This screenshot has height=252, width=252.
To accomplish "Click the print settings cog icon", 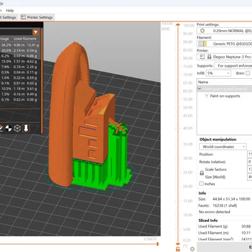I will click(x=202, y=31).
